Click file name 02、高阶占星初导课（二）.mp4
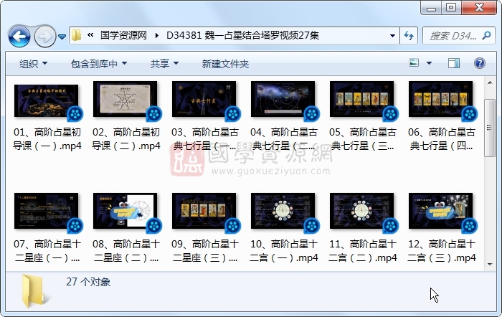This screenshot has height=317, width=502. [x=126, y=139]
